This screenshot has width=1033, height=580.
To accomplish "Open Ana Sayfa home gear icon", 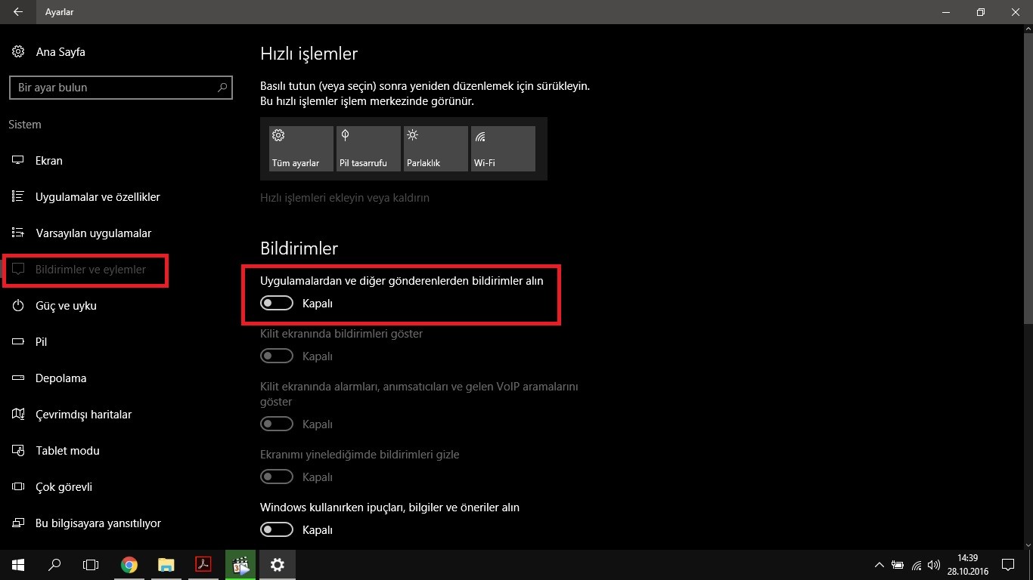I will click(18, 52).
